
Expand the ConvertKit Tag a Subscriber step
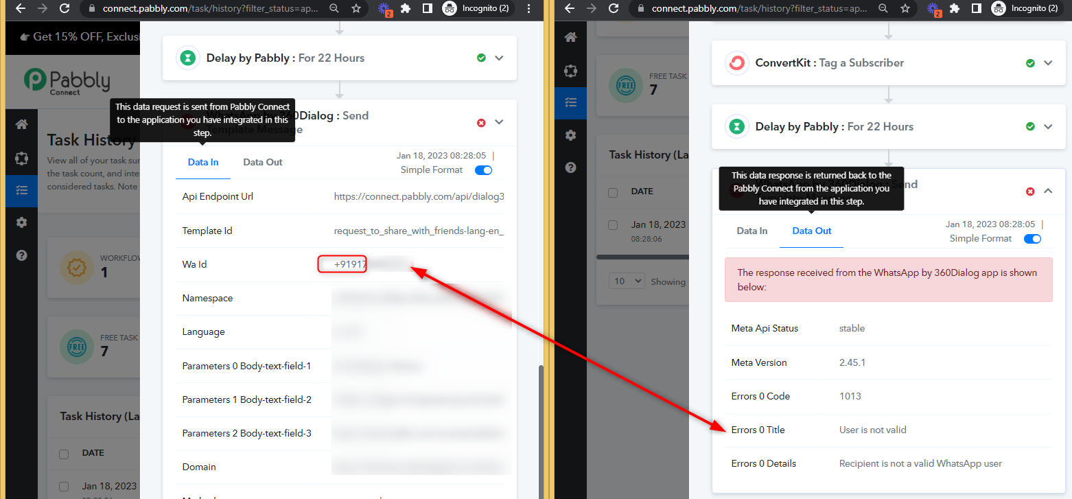tap(1048, 62)
